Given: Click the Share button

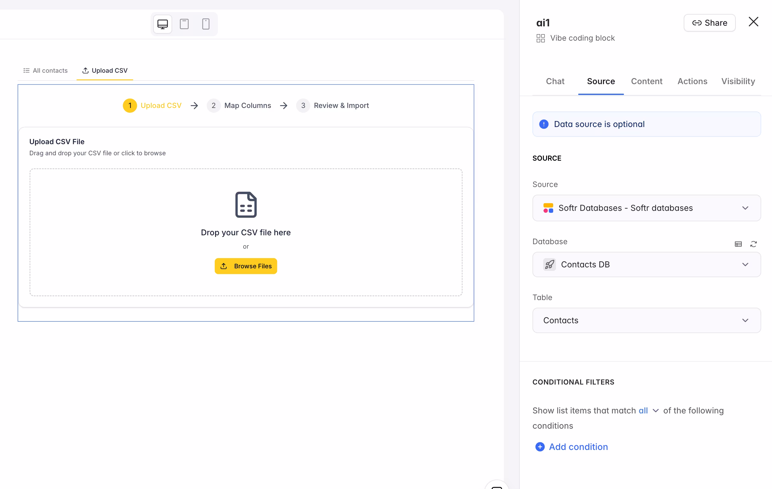Looking at the screenshot, I should 709,23.
